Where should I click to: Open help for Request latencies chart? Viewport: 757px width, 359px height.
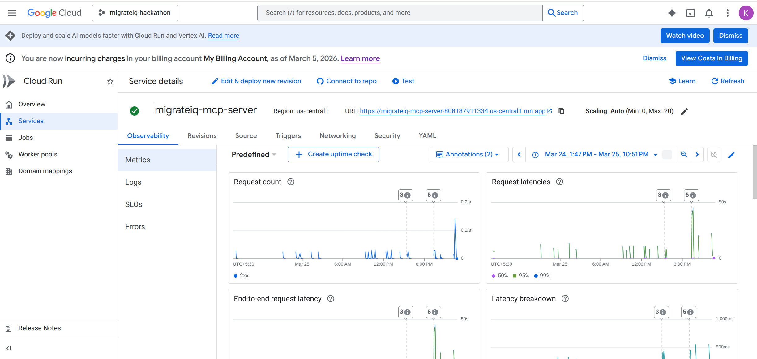point(559,182)
